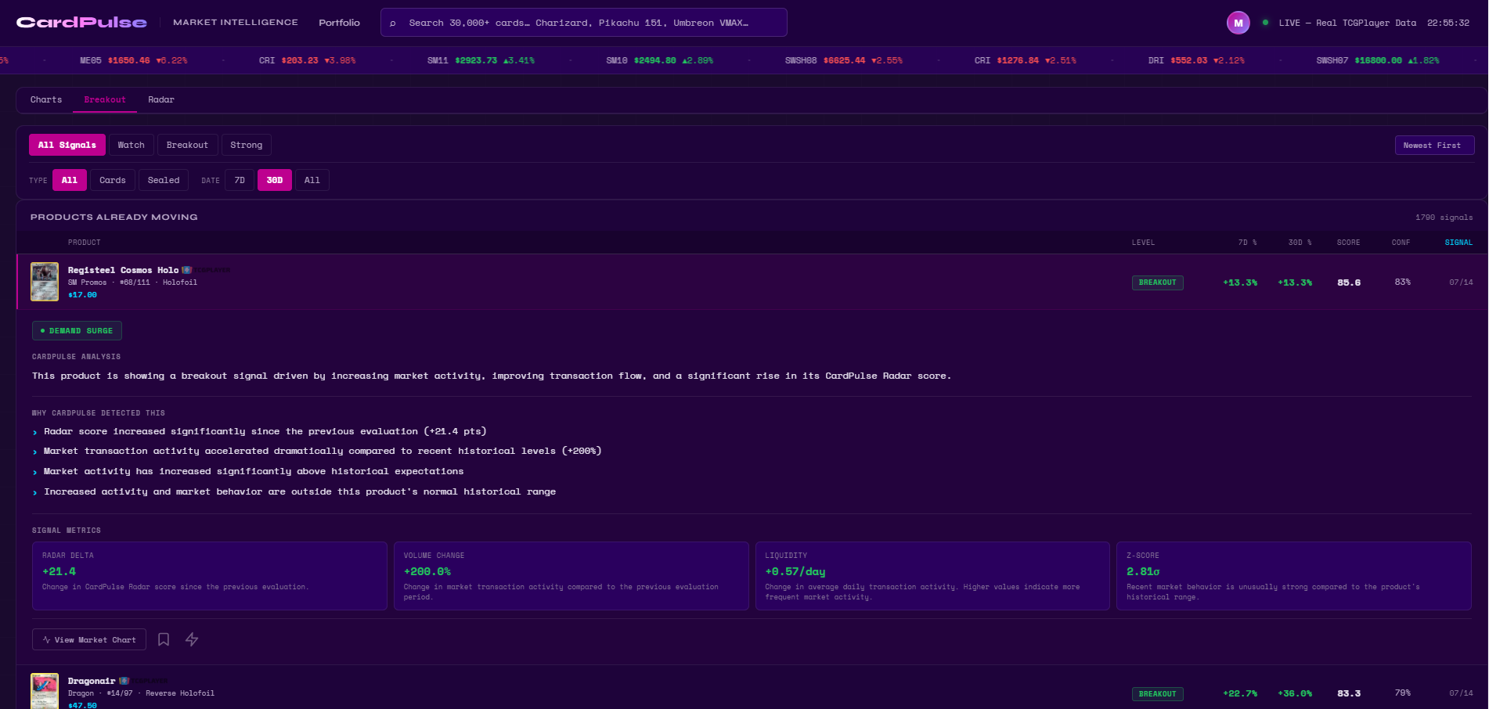Select the 7D date range
The height and width of the screenshot is (709, 1489).
point(240,180)
